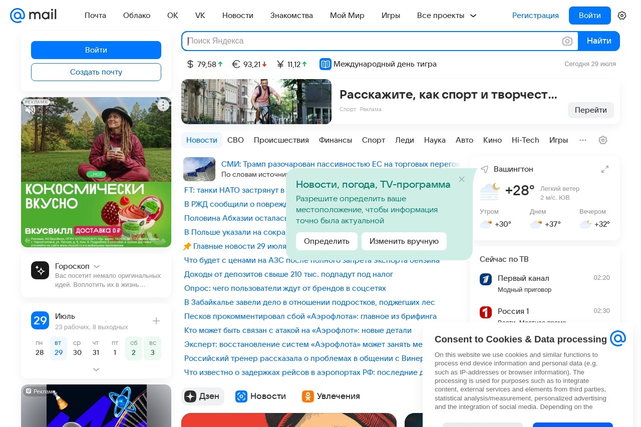Open the Забайкалье forest fire news
The image size is (641, 427).
[309, 302]
